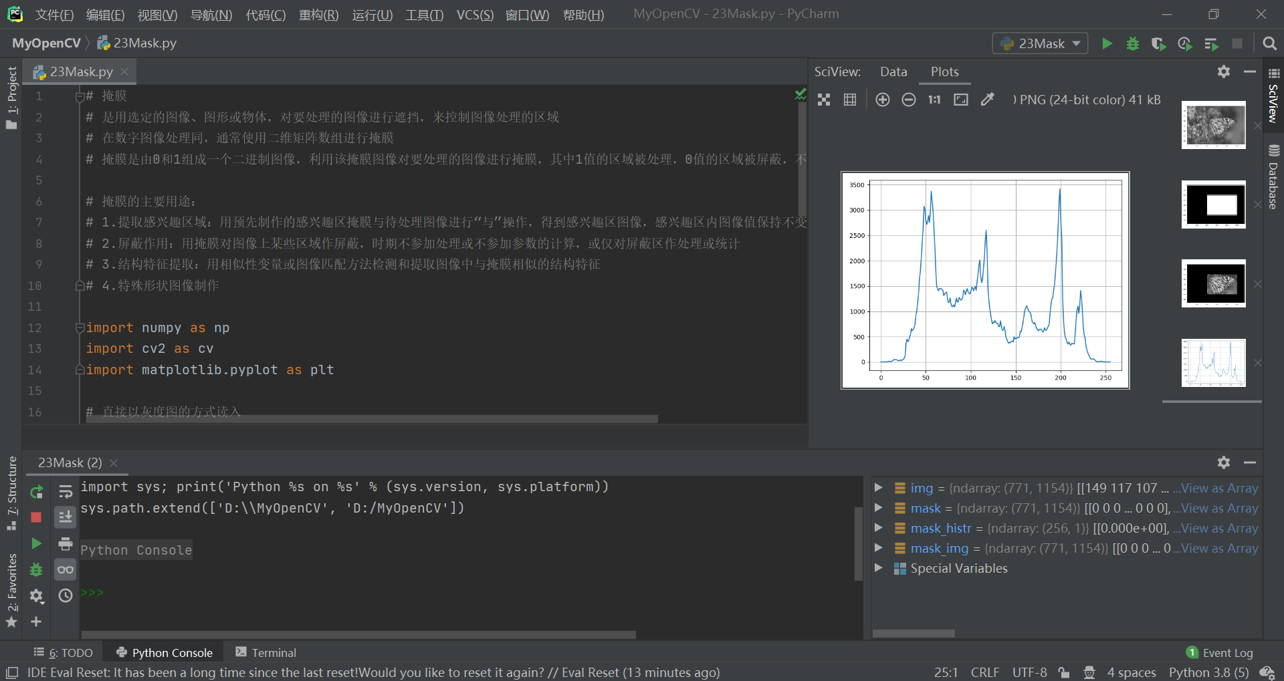Toggle the variables viewer glasses icon
The height and width of the screenshot is (681, 1284).
[x=65, y=569]
